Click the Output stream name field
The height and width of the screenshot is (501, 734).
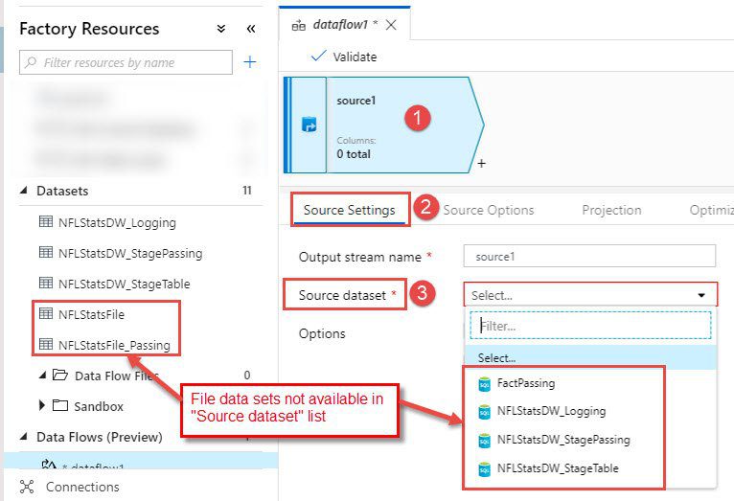pyautogui.click(x=589, y=257)
